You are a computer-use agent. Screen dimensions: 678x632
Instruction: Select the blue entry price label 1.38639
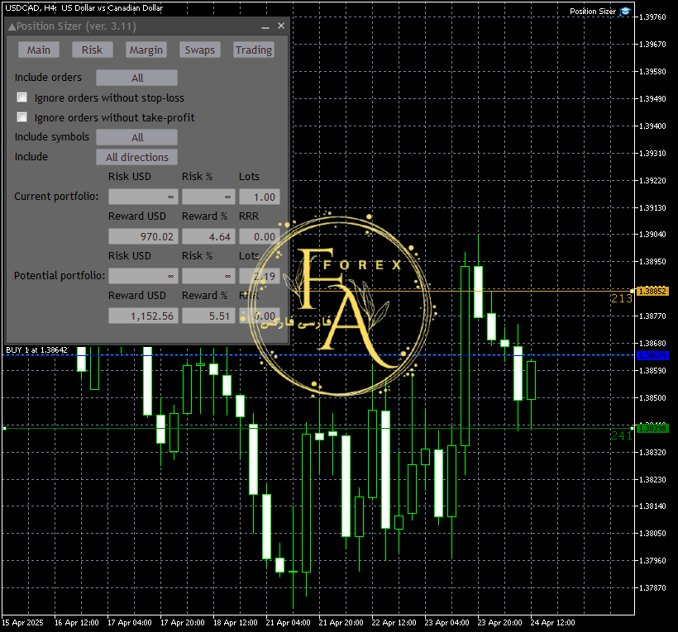pos(652,355)
